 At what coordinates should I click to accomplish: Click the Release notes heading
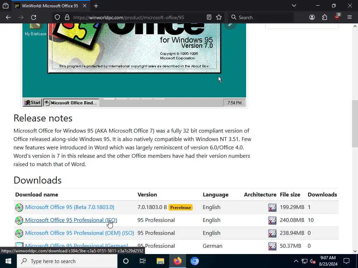coord(43,118)
